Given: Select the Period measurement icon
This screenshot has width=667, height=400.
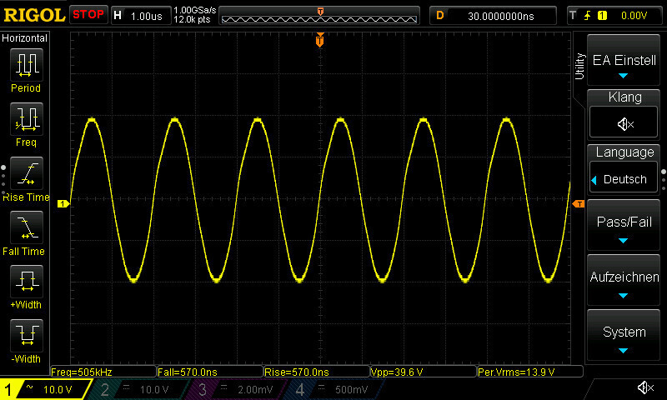Looking at the screenshot, I should tap(27, 65).
